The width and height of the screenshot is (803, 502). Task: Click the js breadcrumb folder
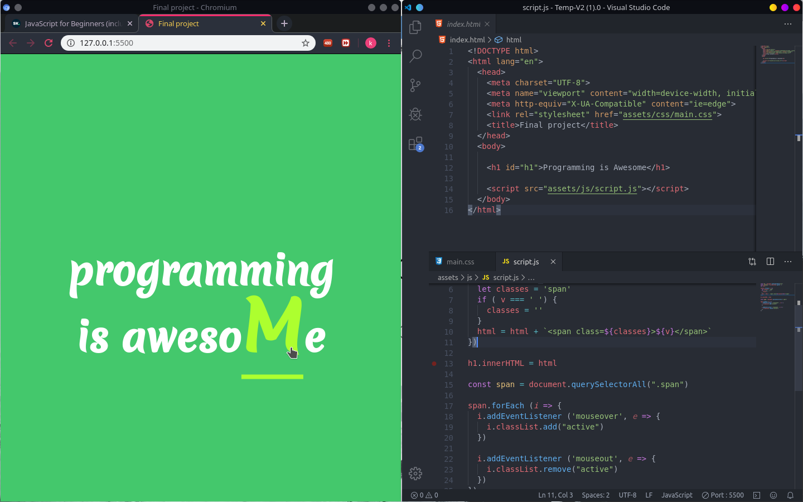click(x=470, y=277)
